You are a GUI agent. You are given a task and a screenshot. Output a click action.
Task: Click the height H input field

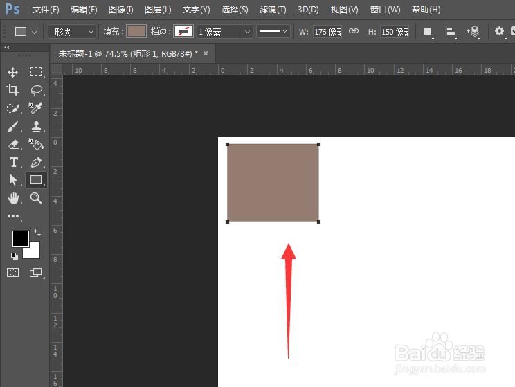(x=395, y=32)
